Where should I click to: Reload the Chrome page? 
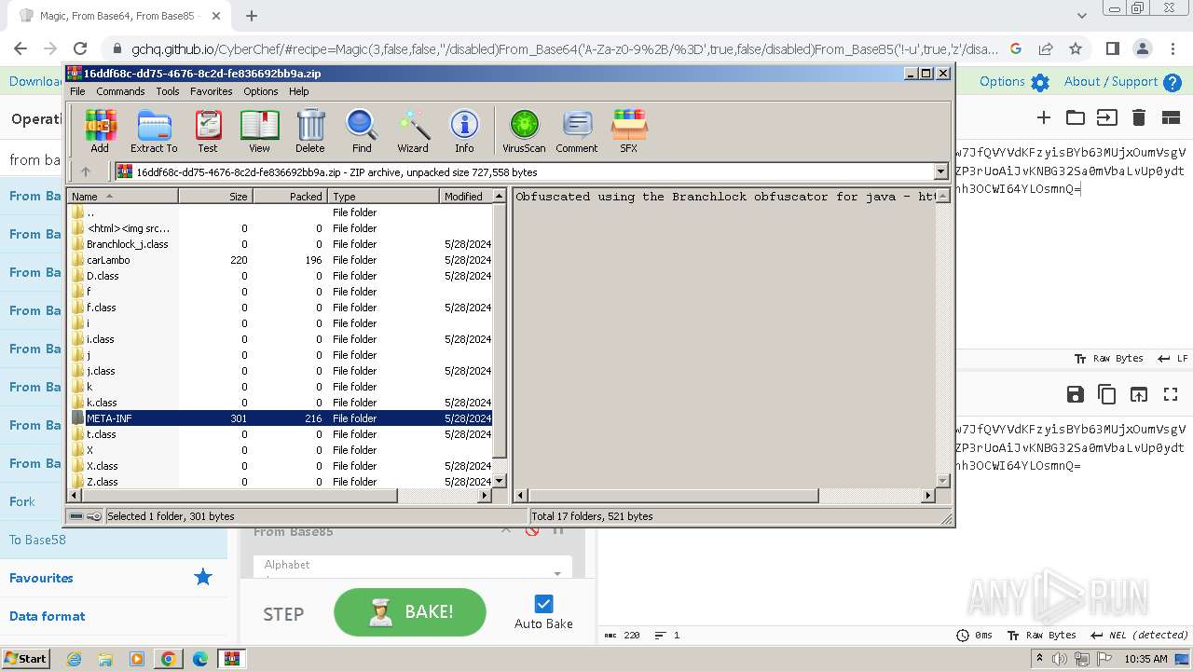click(x=80, y=48)
